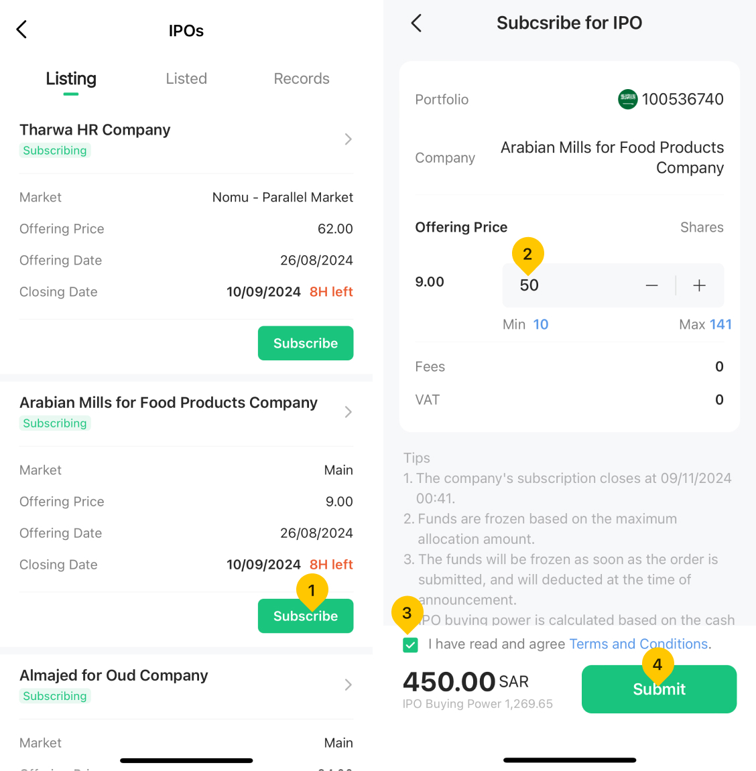Set shares to minimum value 10

click(x=540, y=324)
